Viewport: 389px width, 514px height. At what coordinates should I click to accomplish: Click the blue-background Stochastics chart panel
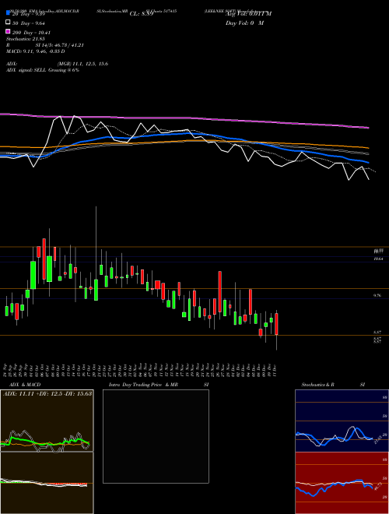tap(342, 421)
